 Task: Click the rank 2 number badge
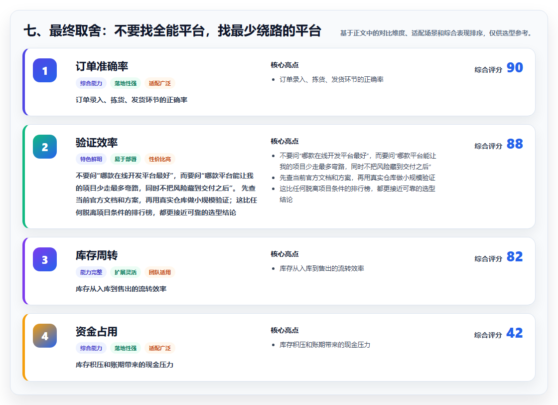click(x=45, y=147)
